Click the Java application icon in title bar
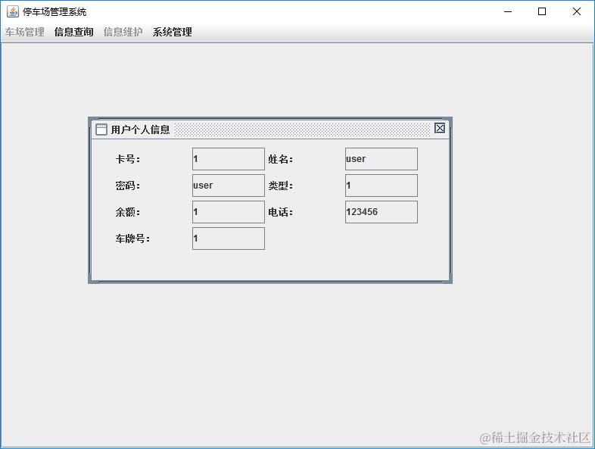The width and height of the screenshot is (595, 449). (13, 12)
